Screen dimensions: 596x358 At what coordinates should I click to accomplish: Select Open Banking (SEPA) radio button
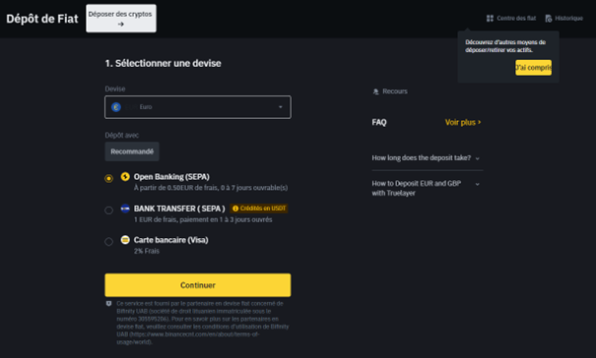point(108,178)
